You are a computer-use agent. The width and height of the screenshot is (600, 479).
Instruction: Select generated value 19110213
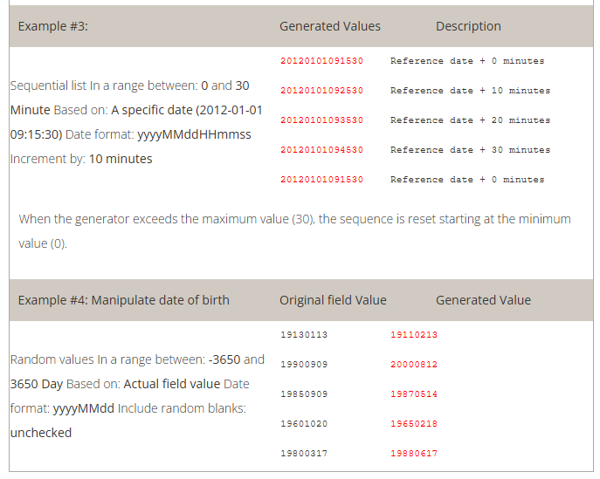click(414, 335)
